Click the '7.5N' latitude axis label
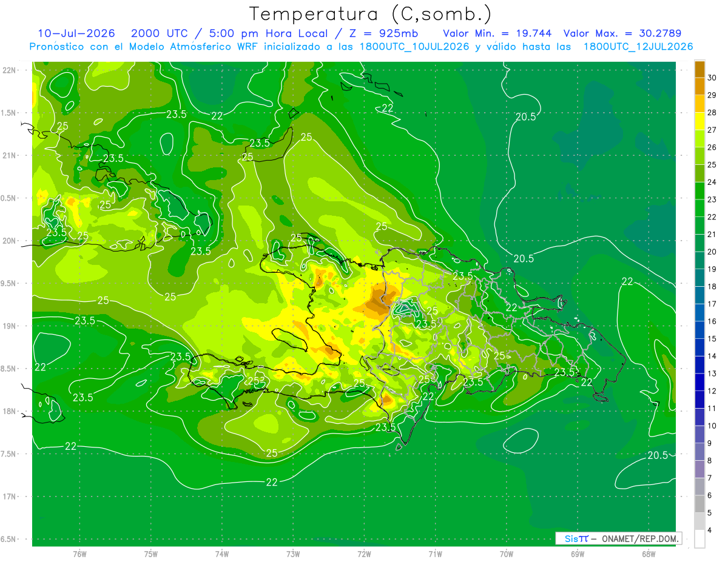 tap(9, 453)
